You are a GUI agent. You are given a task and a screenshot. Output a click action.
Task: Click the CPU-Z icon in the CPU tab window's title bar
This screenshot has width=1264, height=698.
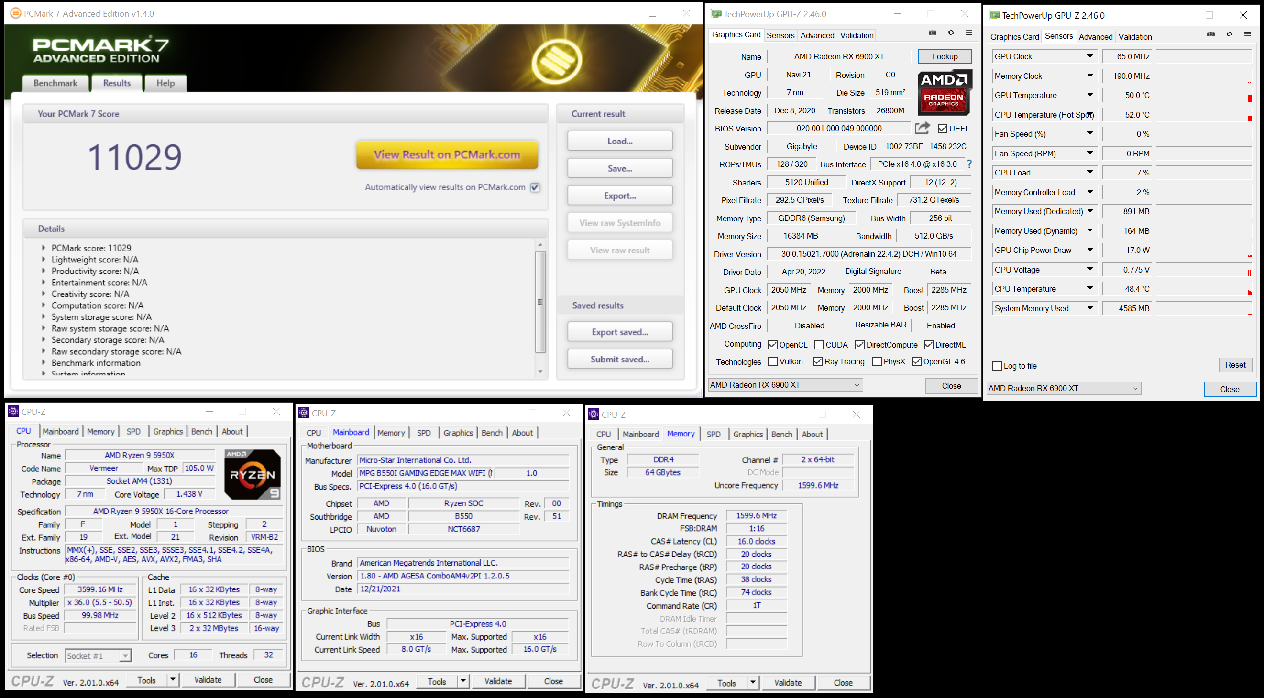(13, 411)
